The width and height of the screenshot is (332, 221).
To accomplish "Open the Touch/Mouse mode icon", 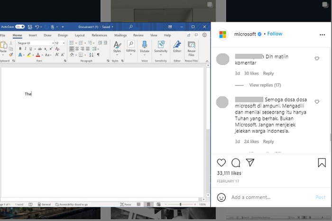I will coord(53,27).
